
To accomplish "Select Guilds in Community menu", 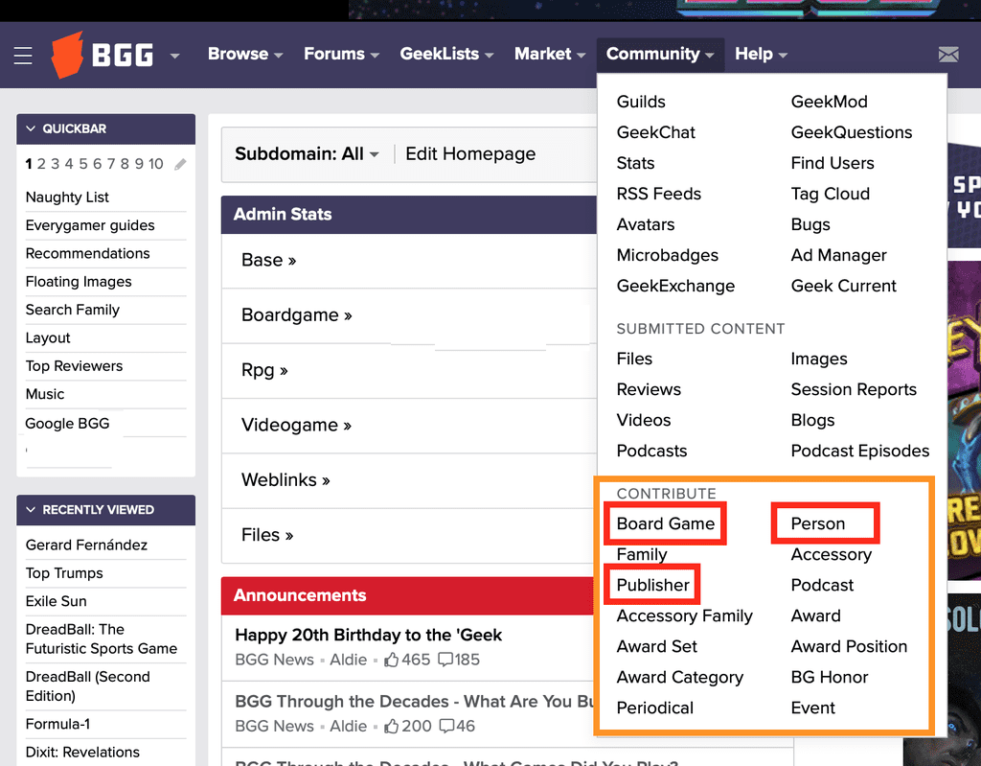I will point(641,102).
